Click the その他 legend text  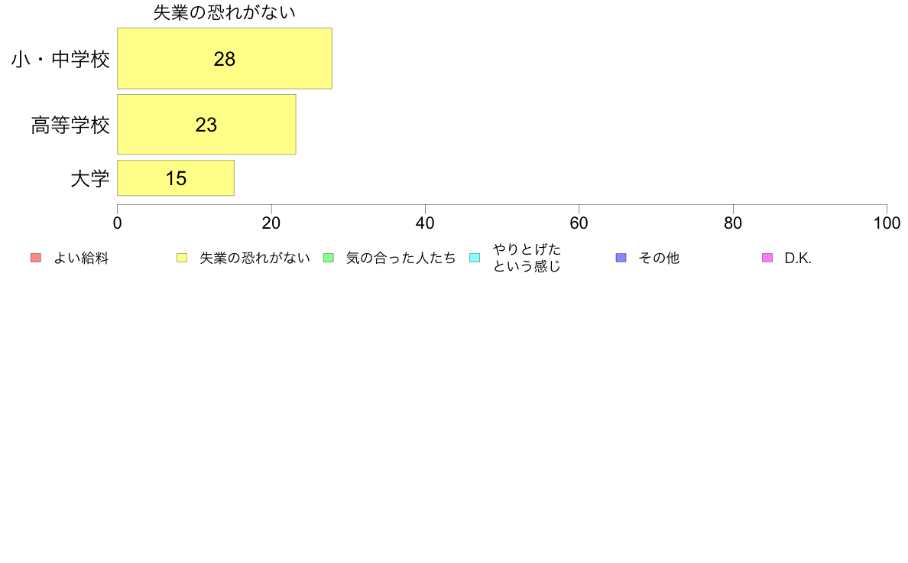coord(659,259)
